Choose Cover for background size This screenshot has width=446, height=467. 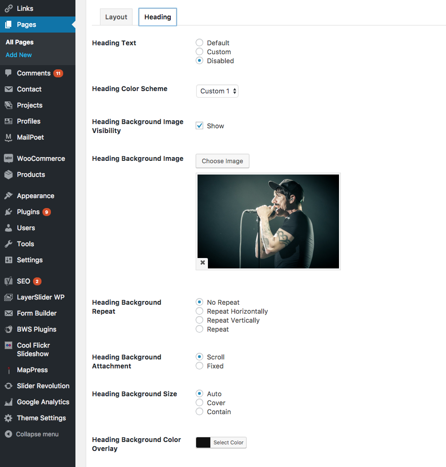200,403
